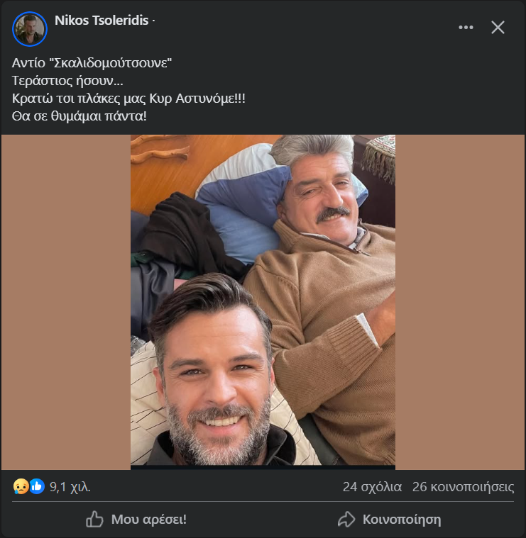This screenshot has height=538, width=526.
Task: View the 9,1 χιλ. reactions list
Action: point(70,487)
